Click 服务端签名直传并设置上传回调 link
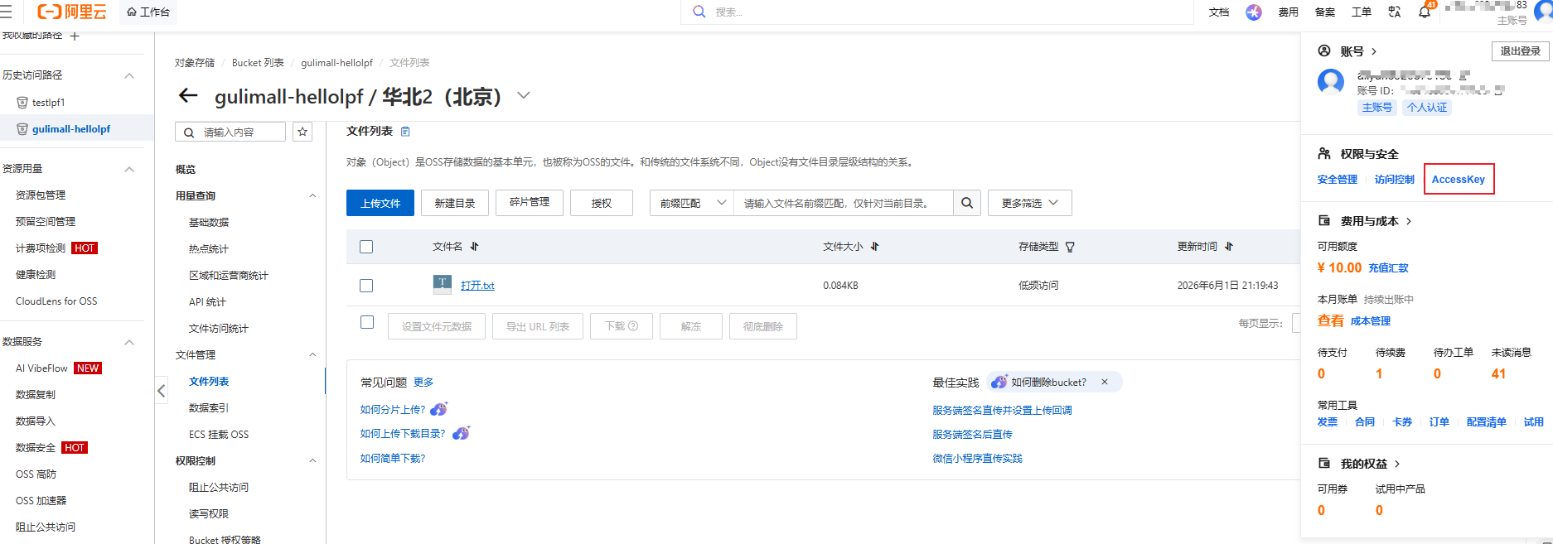The image size is (1553, 544). point(1002,411)
